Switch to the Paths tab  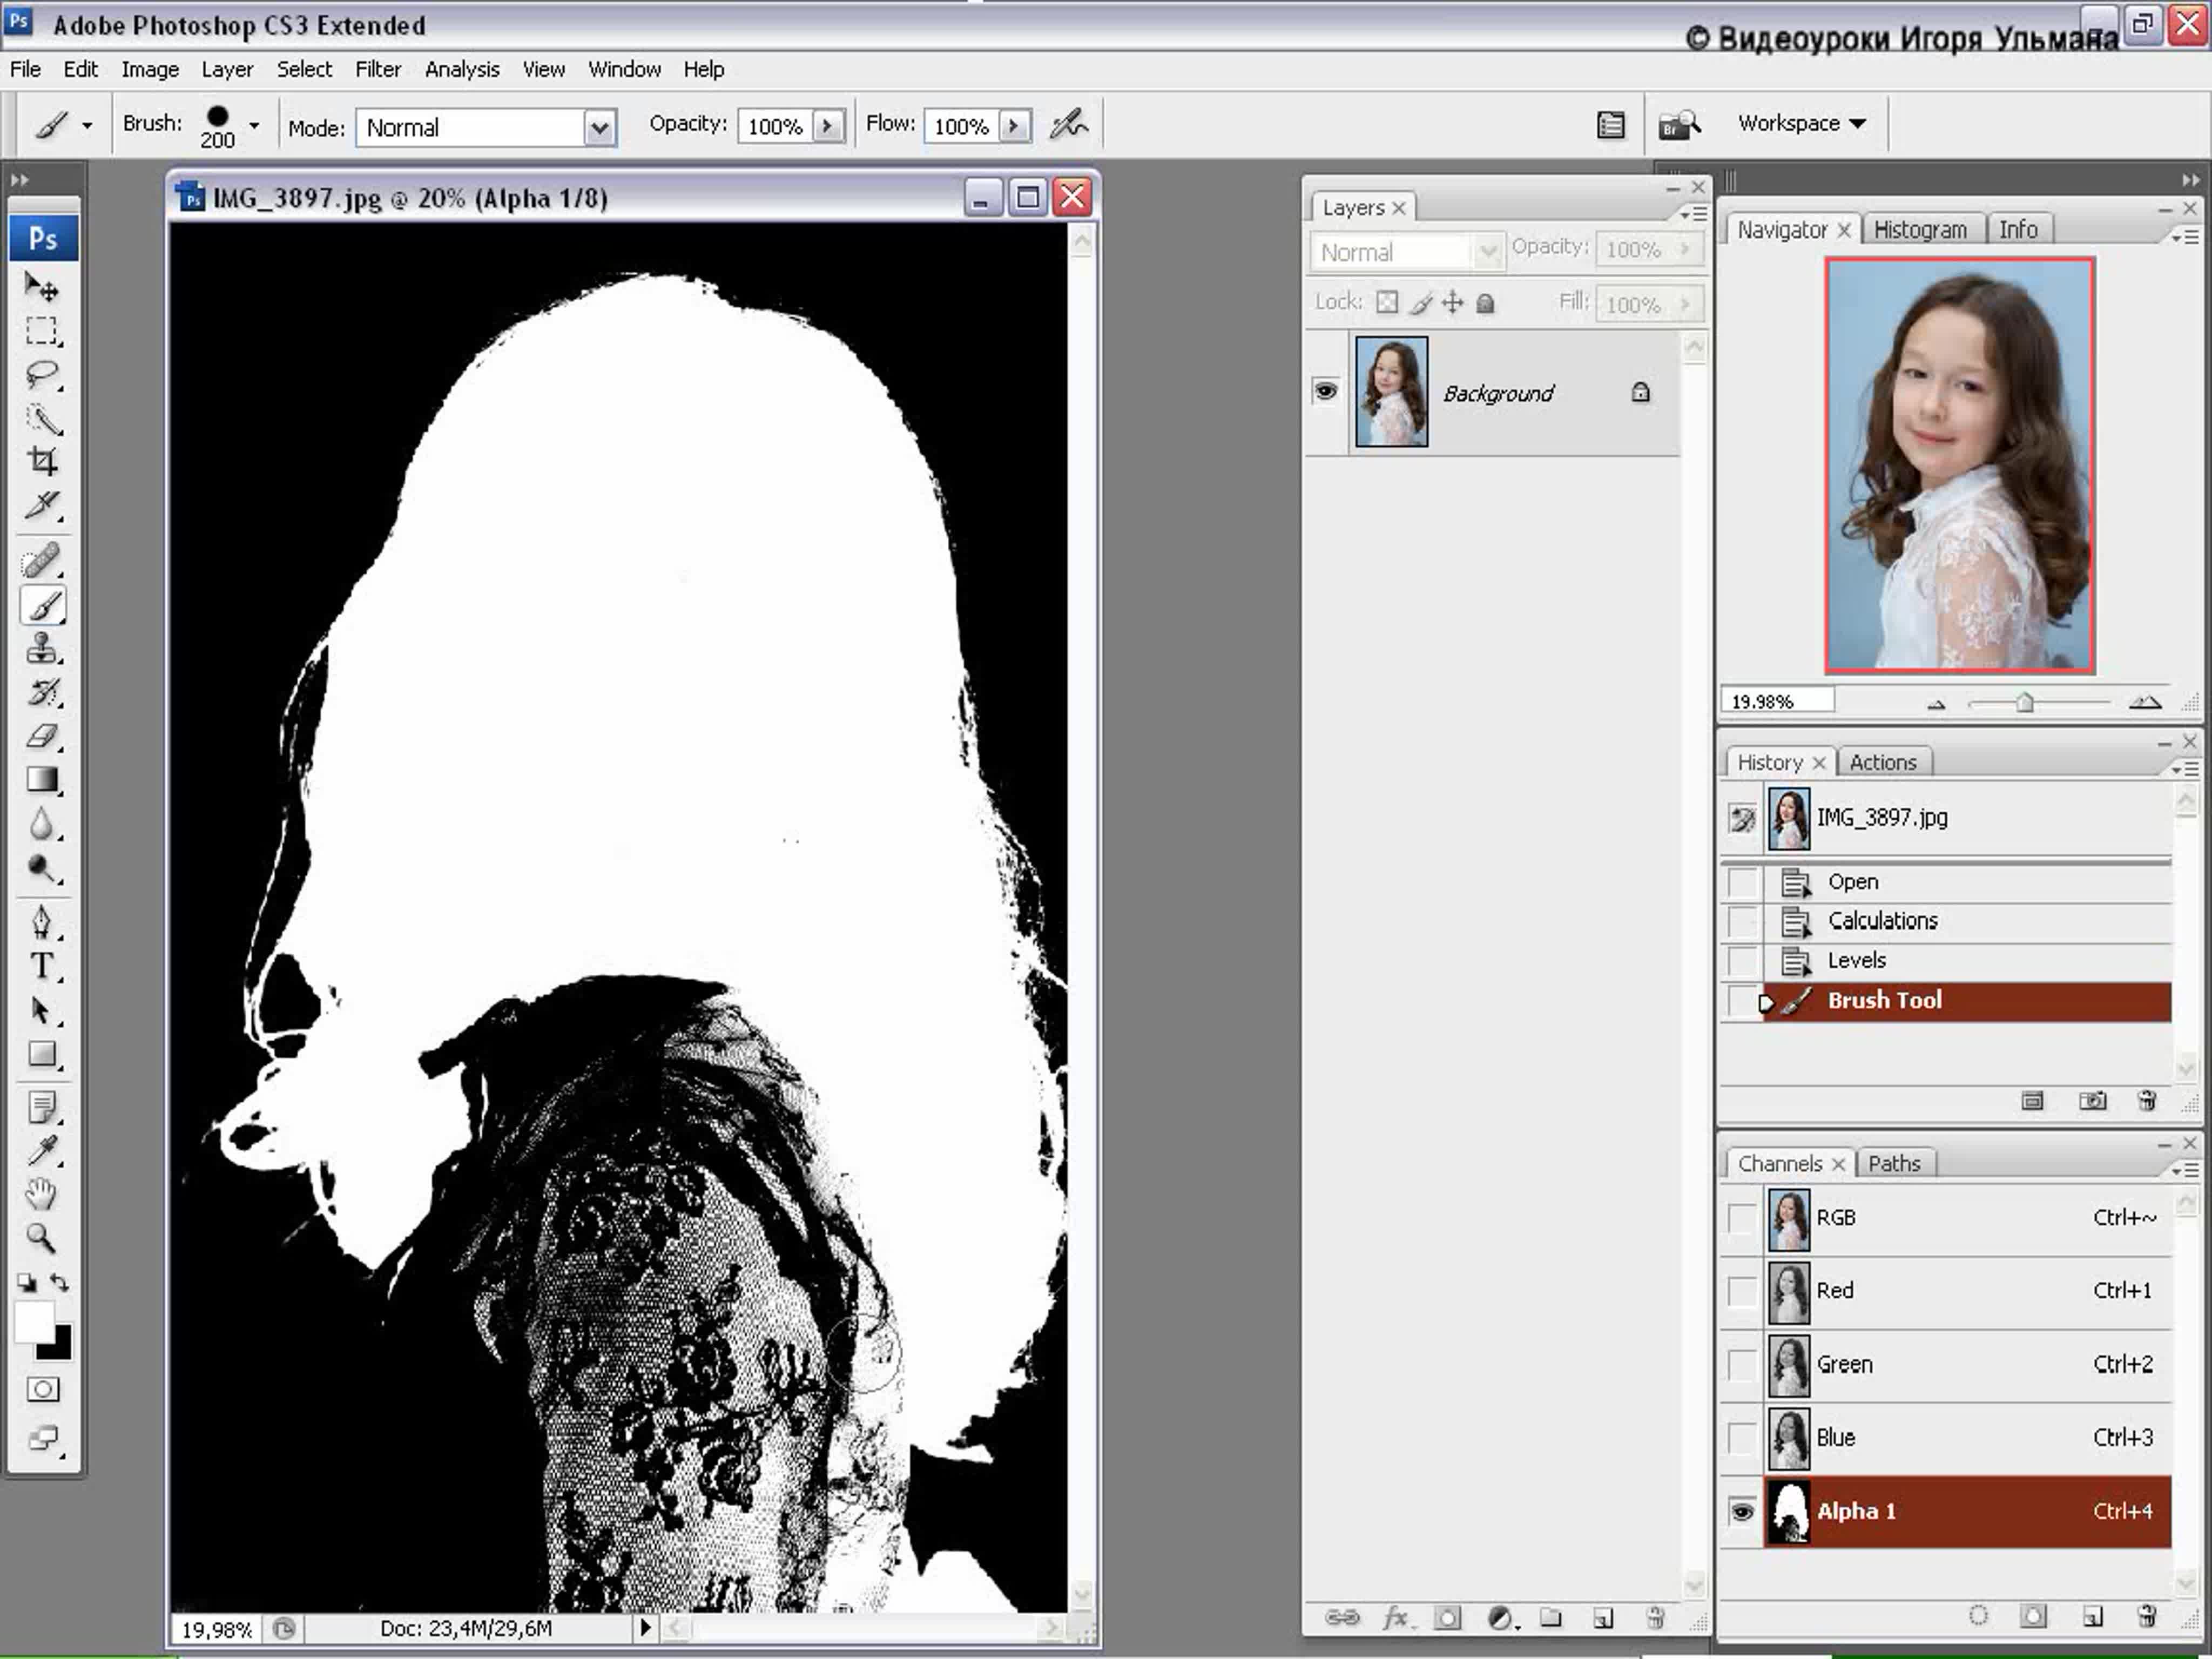(1894, 1163)
